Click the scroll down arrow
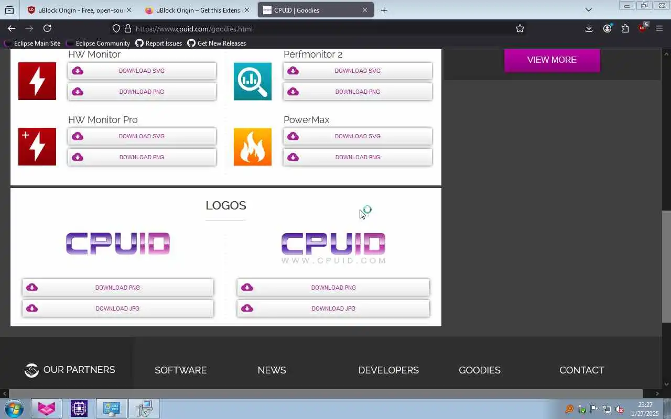This screenshot has width=671, height=419. pos(666,384)
